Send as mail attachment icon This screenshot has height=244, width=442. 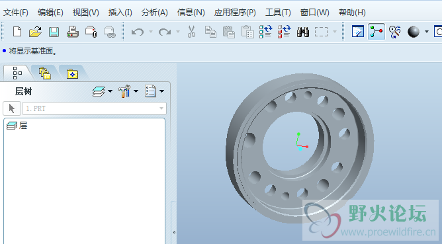coord(91,32)
